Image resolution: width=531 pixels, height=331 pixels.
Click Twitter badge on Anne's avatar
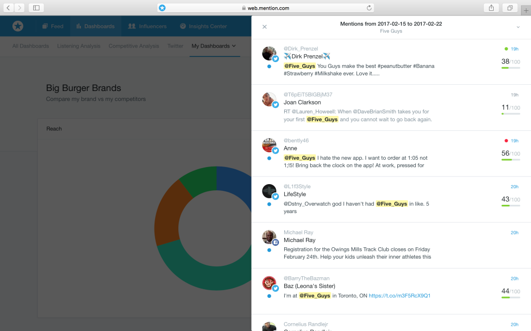pos(275,151)
